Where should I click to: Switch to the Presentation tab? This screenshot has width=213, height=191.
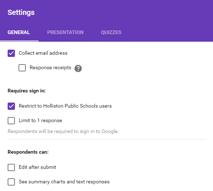[65, 32]
